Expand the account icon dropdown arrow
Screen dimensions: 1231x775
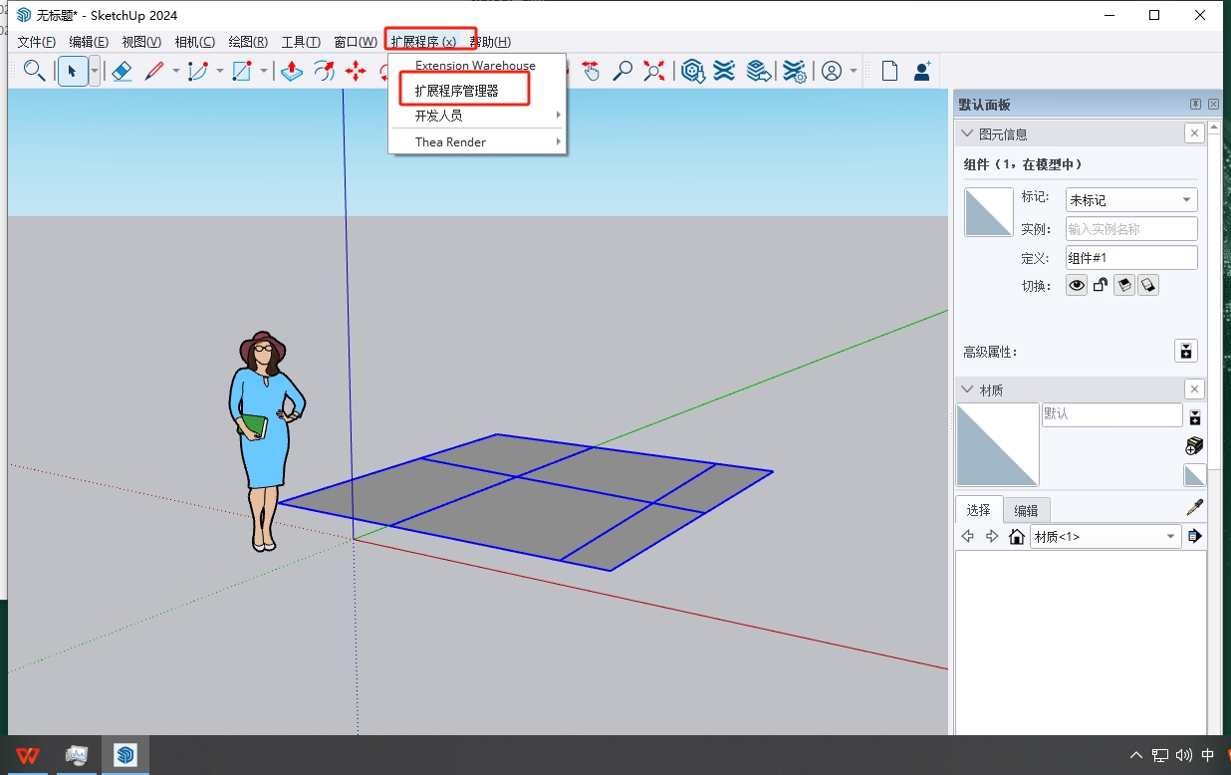tap(854, 71)
